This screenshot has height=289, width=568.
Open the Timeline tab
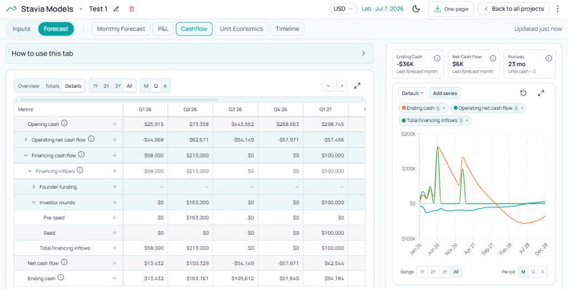point(287,29)
